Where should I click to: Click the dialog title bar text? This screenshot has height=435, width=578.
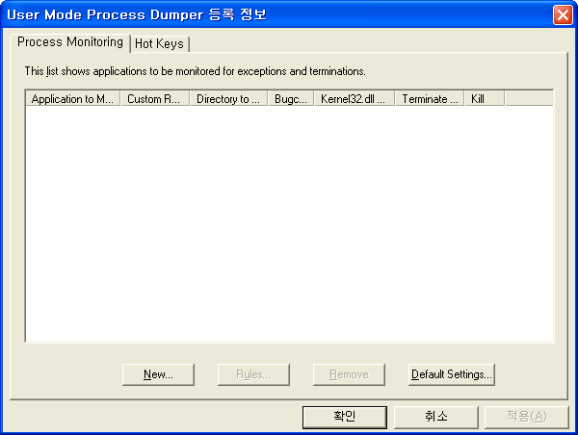(x=137, y=14)
